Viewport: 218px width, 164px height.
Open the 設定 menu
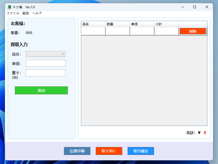(x=26, y=13)
